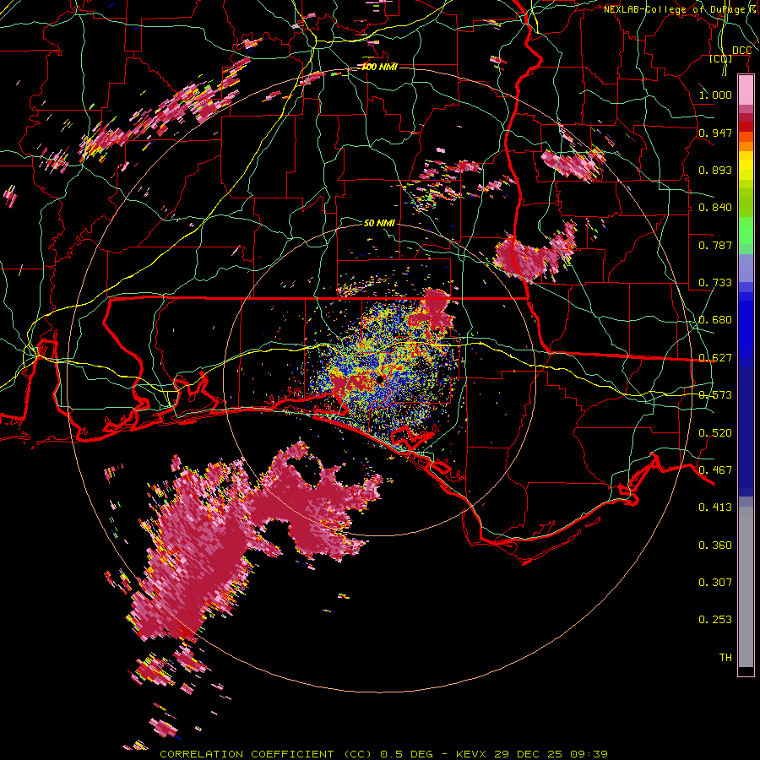This screenshot has height=760, width=760.
Task: Click the 0.947 scale value
Action: click(715, 133)
